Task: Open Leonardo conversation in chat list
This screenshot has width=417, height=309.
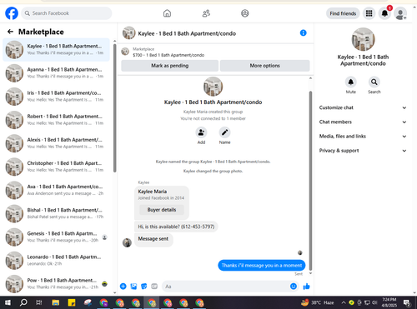Action: 56,261
